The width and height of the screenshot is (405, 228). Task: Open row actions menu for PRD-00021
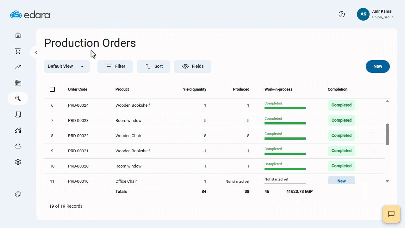point(374,151)
